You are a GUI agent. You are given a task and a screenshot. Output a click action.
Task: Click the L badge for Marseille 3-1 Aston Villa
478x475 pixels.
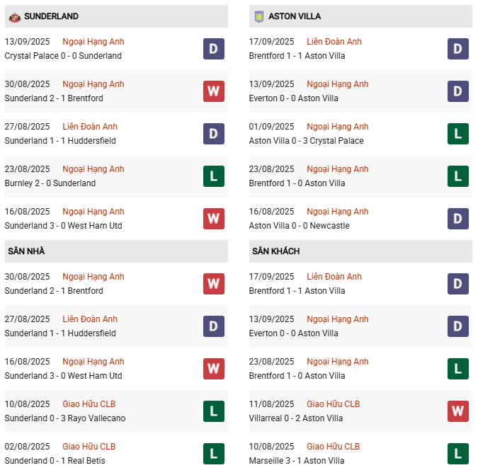coord(458,454)
